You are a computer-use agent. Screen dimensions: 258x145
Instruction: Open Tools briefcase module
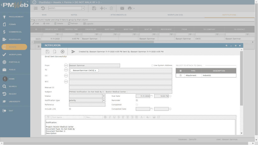(x=9, y=69)
